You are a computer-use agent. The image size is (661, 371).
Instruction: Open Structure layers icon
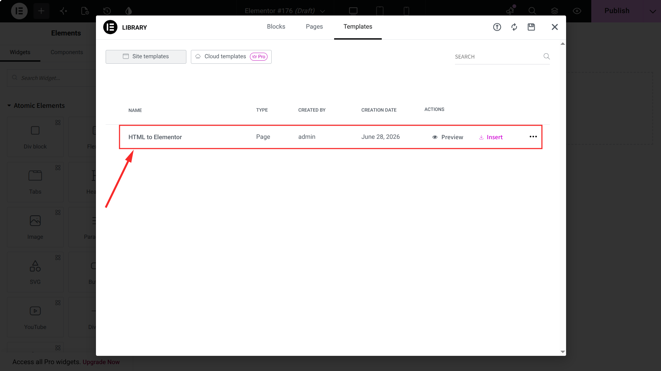click(554, 11)
